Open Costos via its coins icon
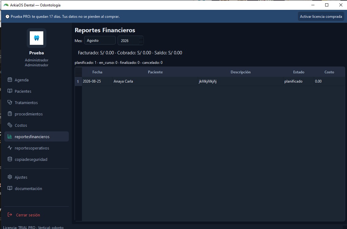Screen dimensions: 347x229 [x=10, y=125]
